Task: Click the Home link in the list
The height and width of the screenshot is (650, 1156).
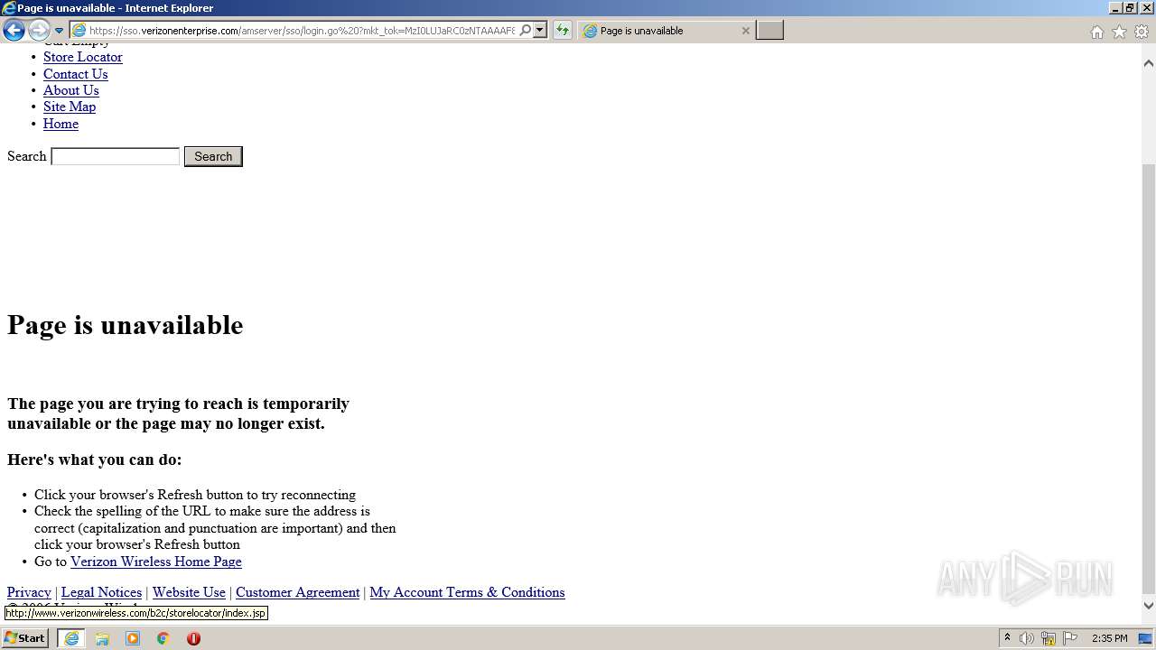Action: [61, 124]
